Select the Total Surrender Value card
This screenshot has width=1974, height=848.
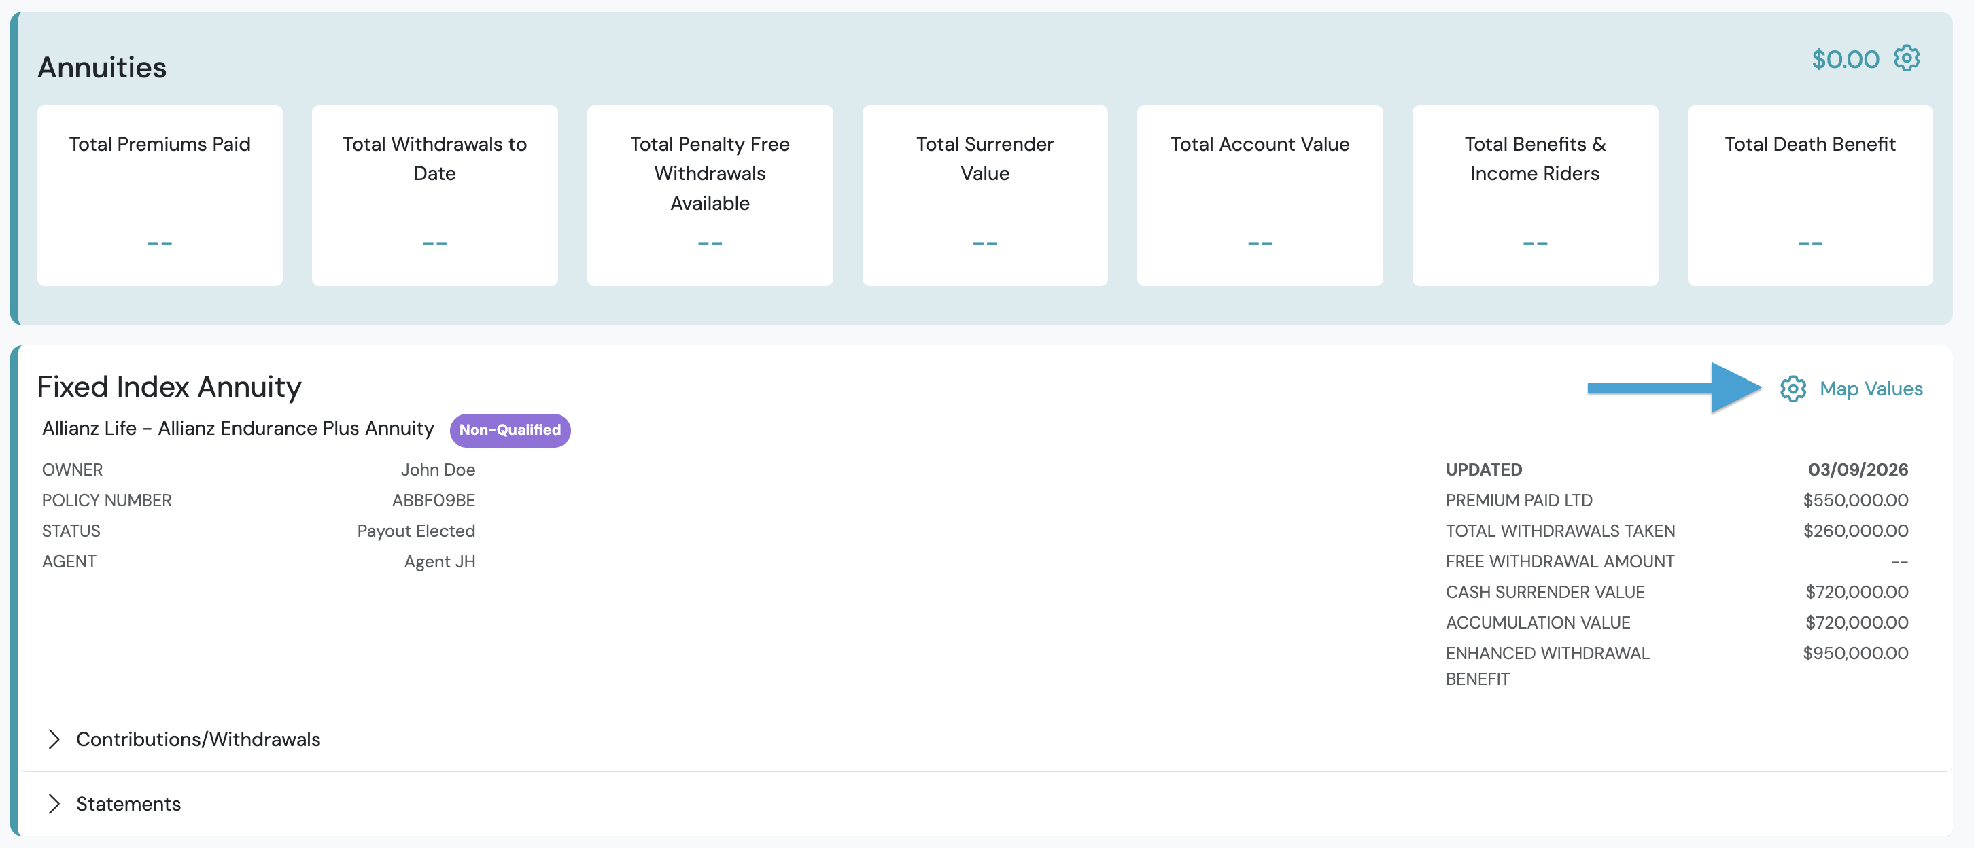click(985, 196)
